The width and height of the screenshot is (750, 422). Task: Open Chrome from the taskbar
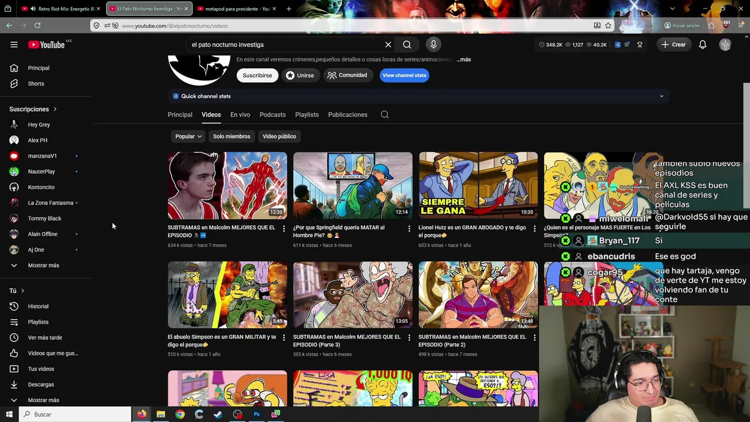[180, 414]
